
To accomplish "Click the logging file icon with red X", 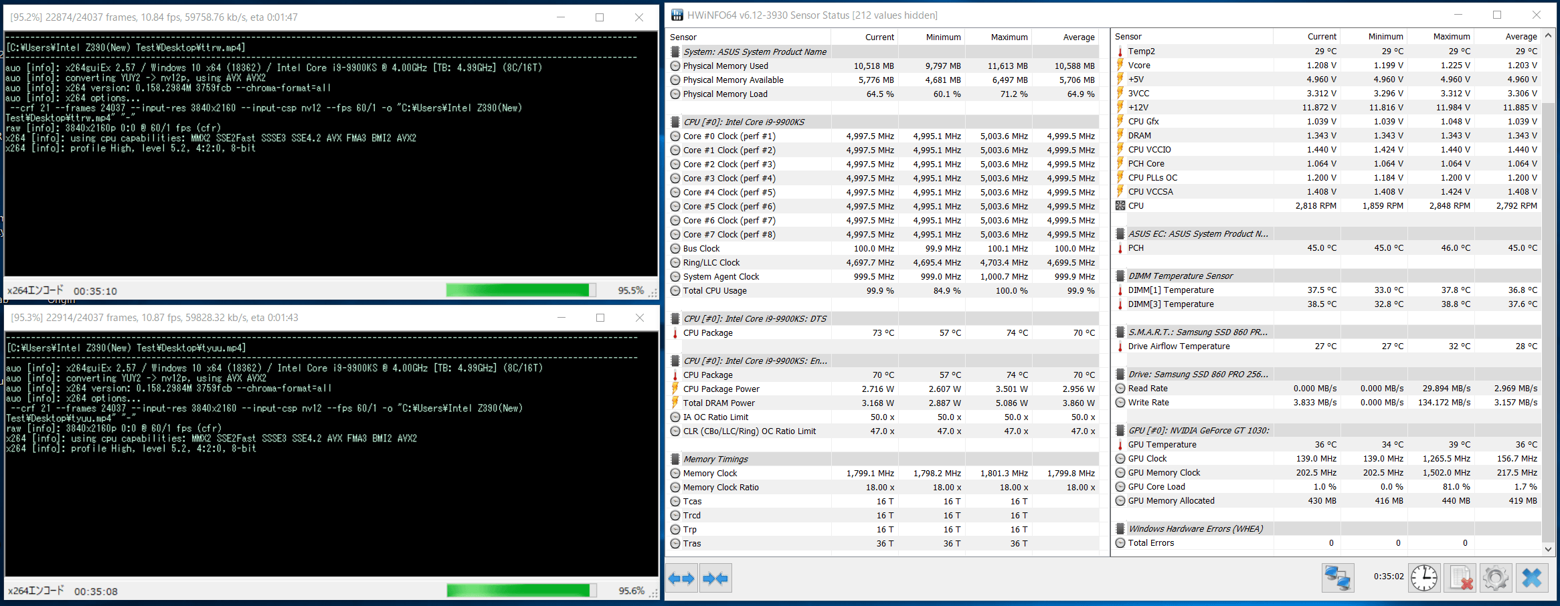I will click(1460, 578).
